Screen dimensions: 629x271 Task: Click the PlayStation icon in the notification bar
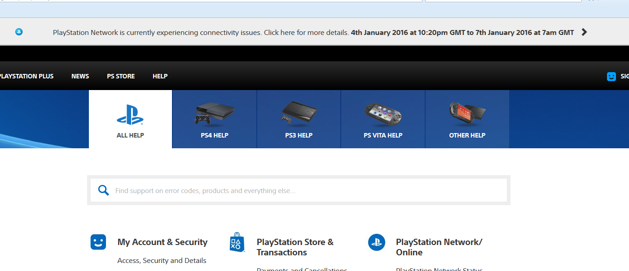point(19,32)
